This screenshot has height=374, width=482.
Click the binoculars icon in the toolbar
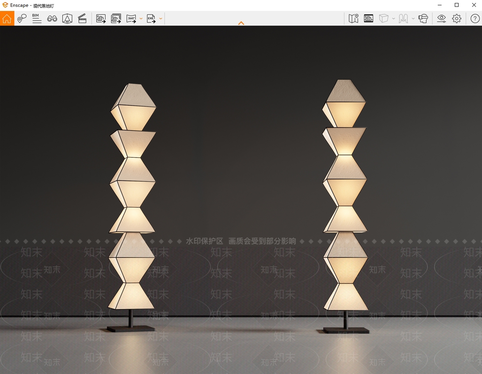click(52, 19)
